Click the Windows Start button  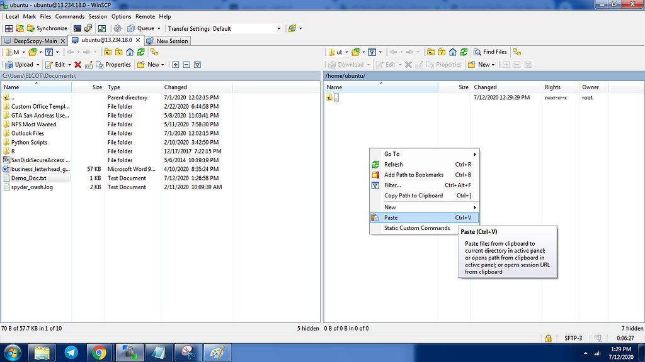13,353
